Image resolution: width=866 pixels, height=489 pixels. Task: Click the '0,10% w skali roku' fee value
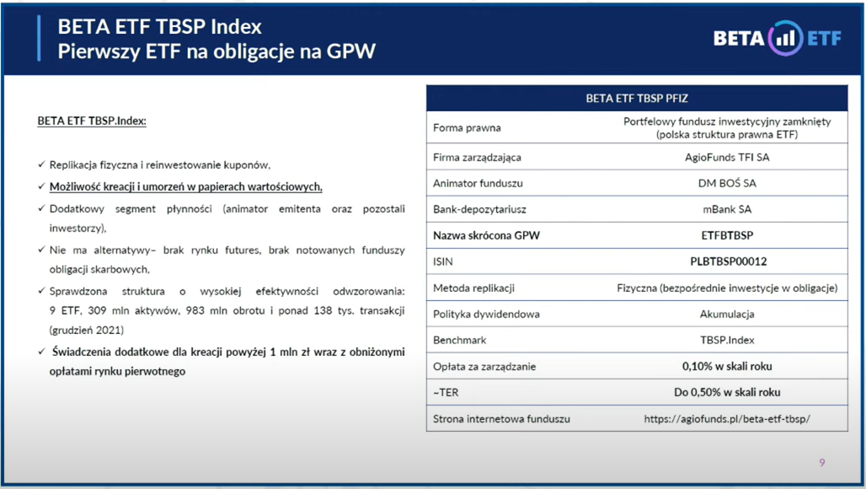click(727, 367)
